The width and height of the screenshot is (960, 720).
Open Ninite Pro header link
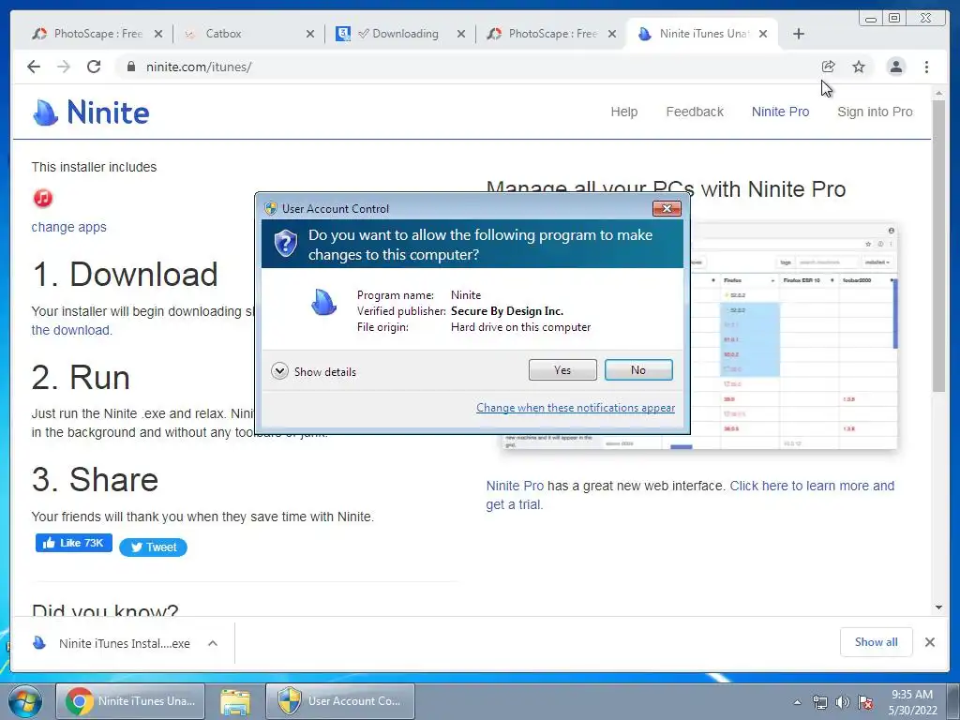tap(780, 112)
